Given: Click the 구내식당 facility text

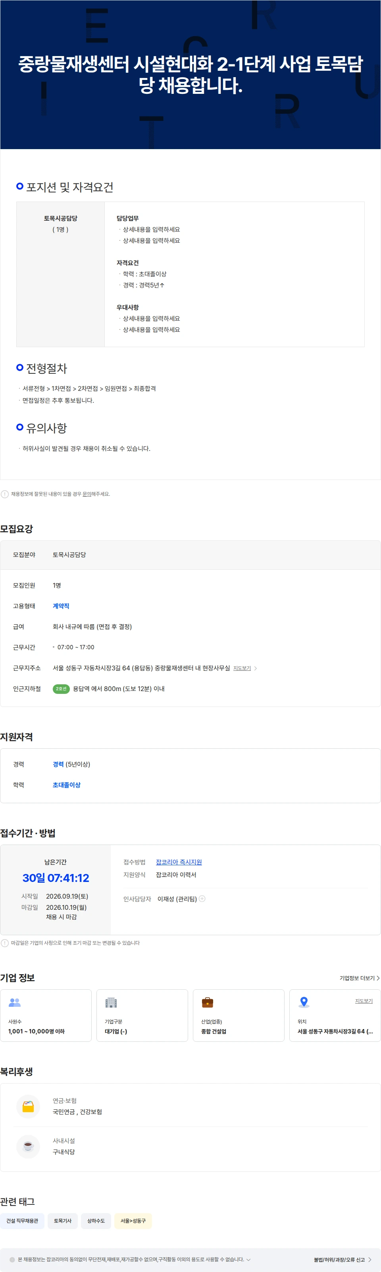Looking at the screenshot, I should 64,1152.
